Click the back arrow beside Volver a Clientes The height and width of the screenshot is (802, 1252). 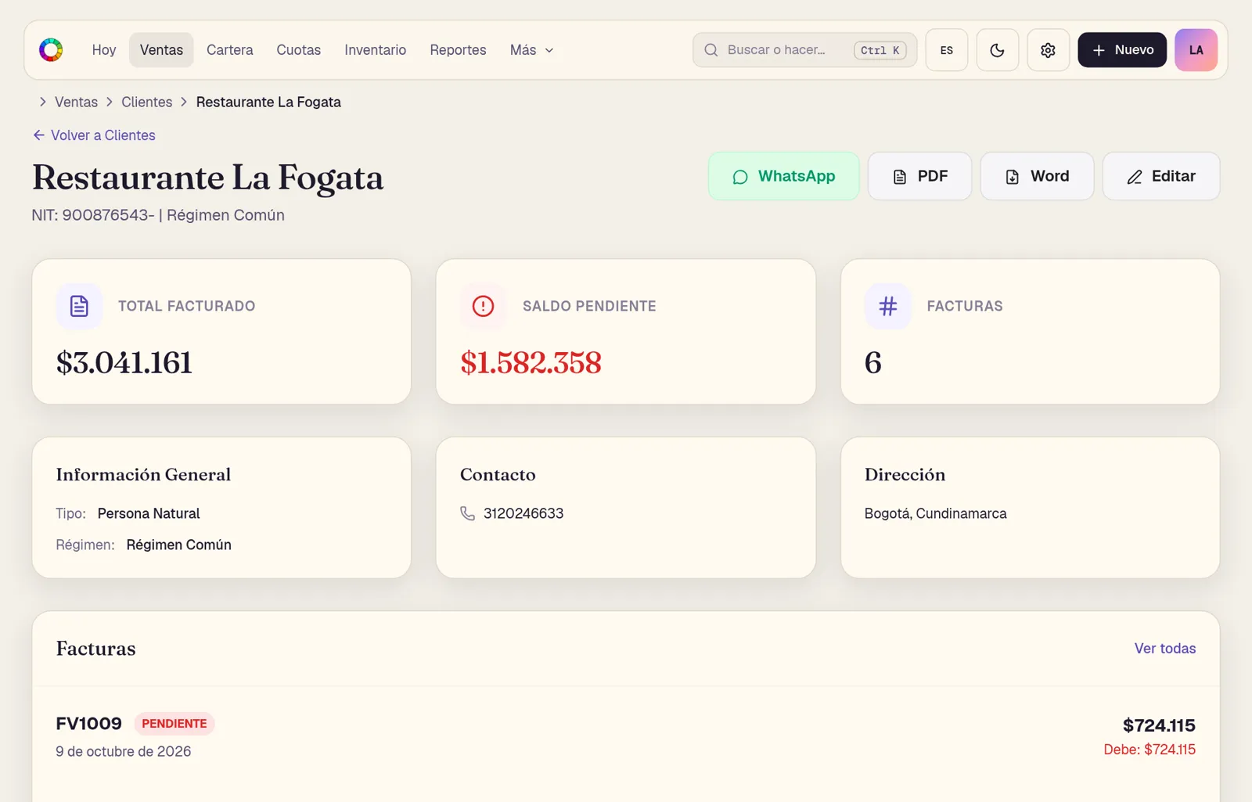coord(38,135)
